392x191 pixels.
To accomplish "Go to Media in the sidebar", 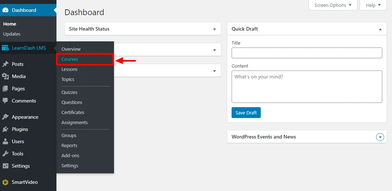I will (19, 77).
